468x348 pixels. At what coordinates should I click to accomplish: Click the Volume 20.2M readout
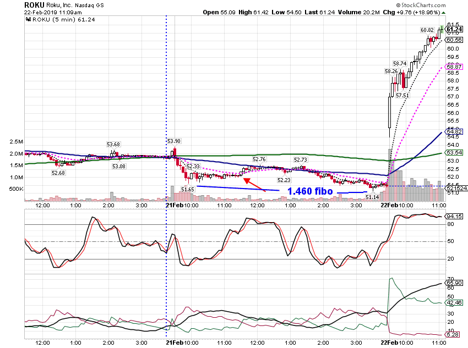tap(359, 13)
